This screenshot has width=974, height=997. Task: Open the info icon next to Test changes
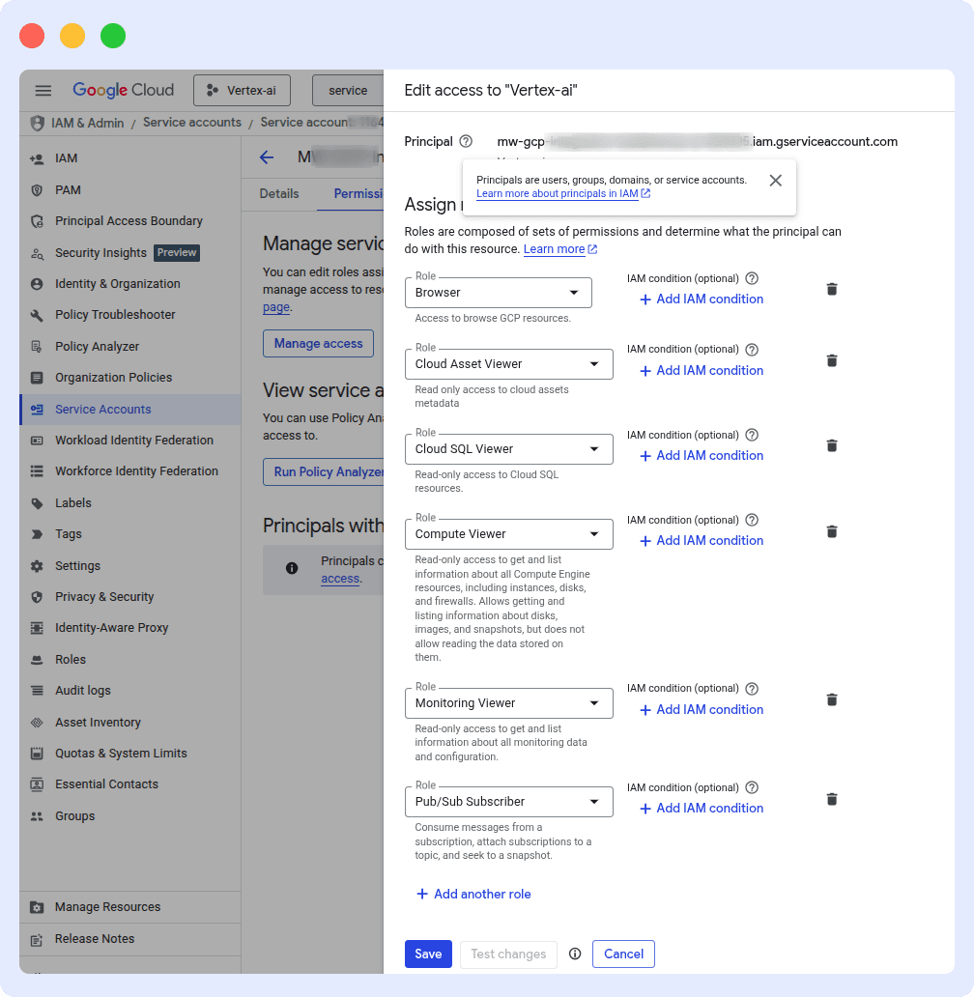pyautogui.click(x=575, y=954)
